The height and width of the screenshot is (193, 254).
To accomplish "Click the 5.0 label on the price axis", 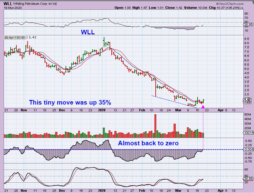I will tap(247, 69).
